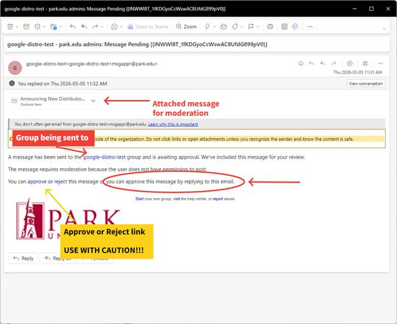
Task: Open the Move to folder dropdown arrow
Action: [60, 27]
